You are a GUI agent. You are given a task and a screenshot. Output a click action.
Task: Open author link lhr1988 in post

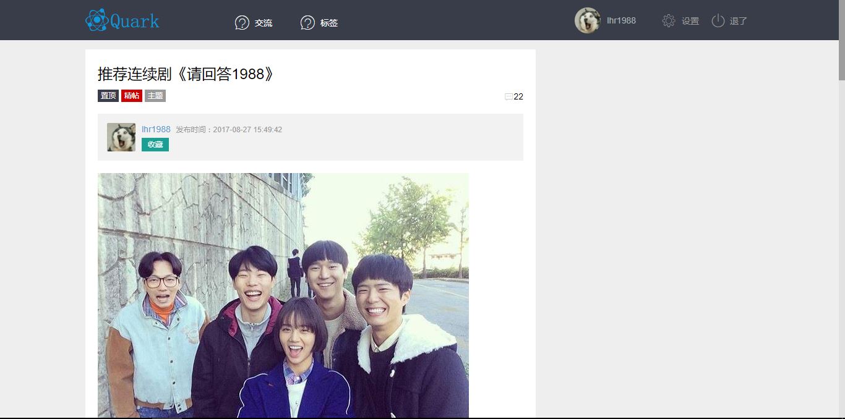tap(156, 129)
